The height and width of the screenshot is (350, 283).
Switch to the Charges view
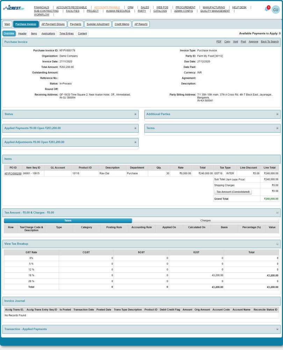tap(206, 220)
